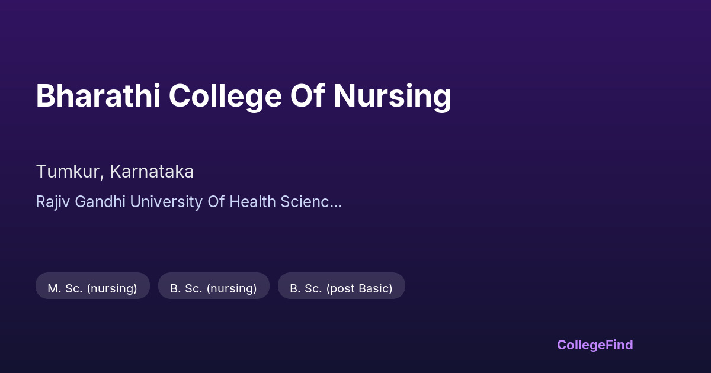Viewport: 711px width, 373px height.
Task: Click the word "Nursing" in the heading
Action: click(392, 96)
